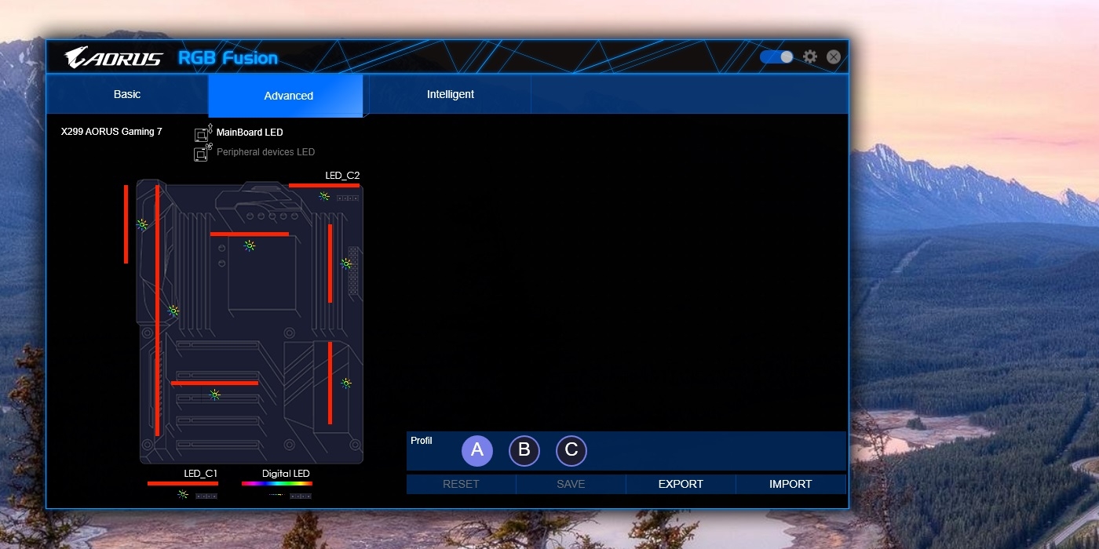
Task: Select the LED_C2 red bar
Action: click(x=324, y=186)
